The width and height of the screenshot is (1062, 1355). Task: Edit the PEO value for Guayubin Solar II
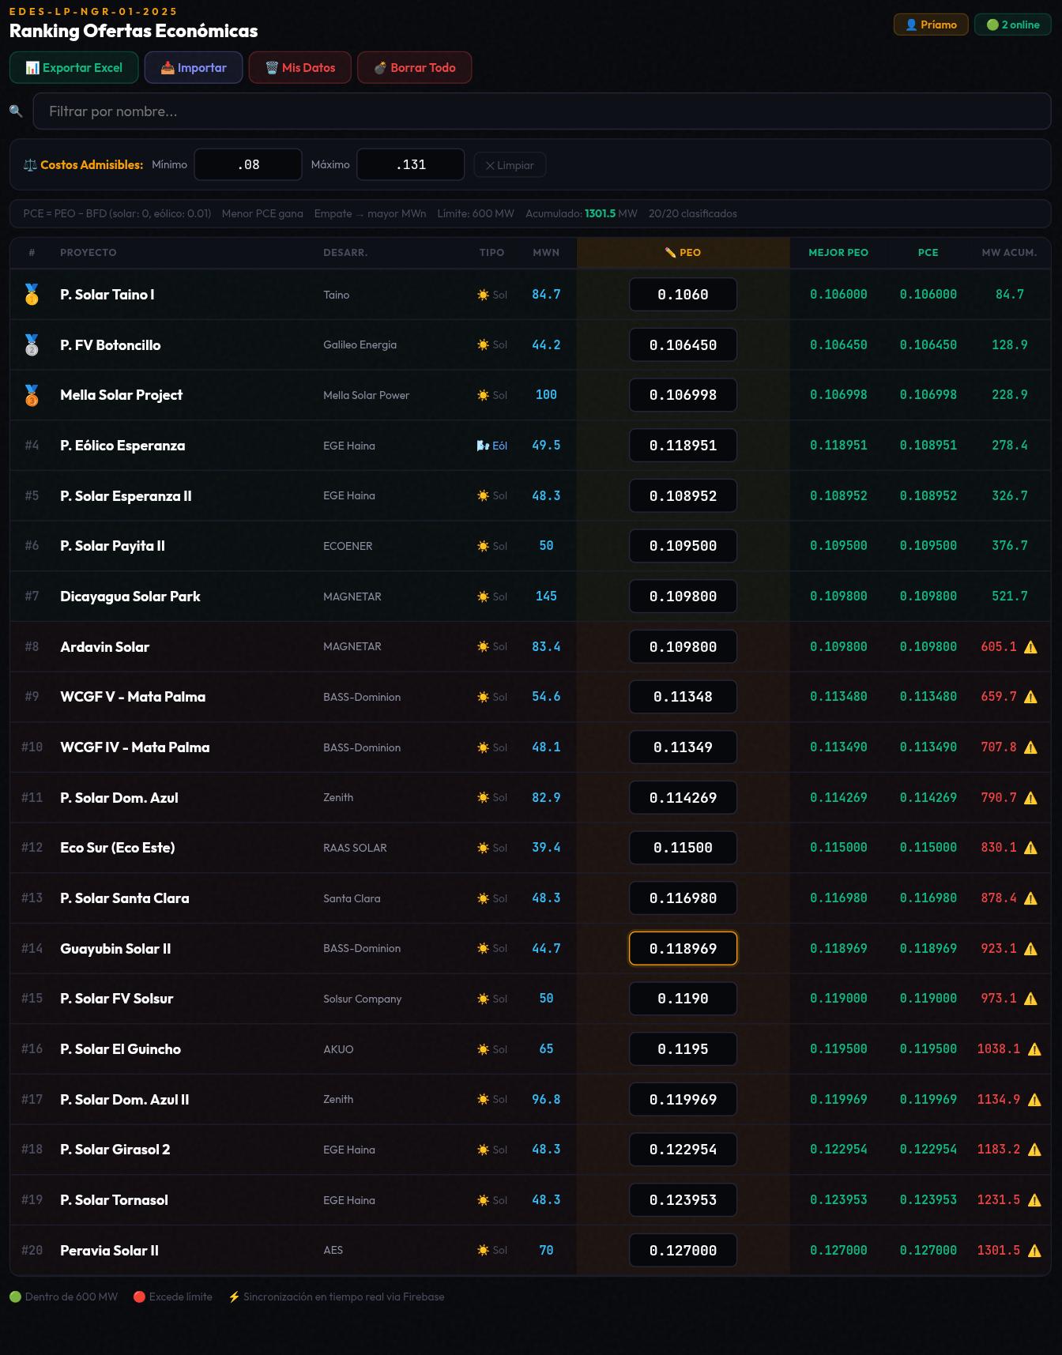(683, 948)
